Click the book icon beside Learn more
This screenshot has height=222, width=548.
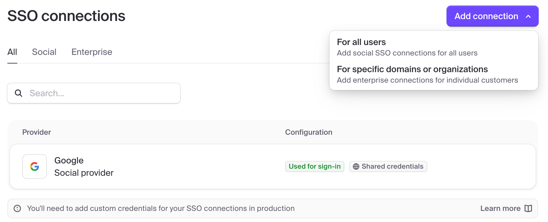point(528,208)
